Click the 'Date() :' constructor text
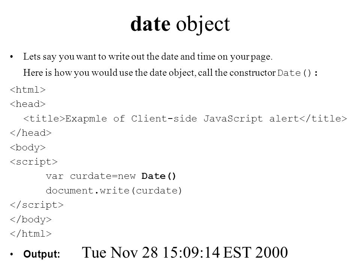This screenshot has width=360, height=270. pyautogui.click(x=297, y=73)
